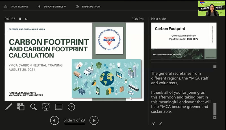Restart the presentation timer
The height and width of the screenshot is (130, 226).
coord(26,19)
